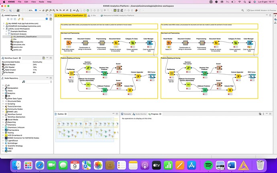
Task: Select the CSV Reader node on canvas
Action: click(x=69, y=43)
